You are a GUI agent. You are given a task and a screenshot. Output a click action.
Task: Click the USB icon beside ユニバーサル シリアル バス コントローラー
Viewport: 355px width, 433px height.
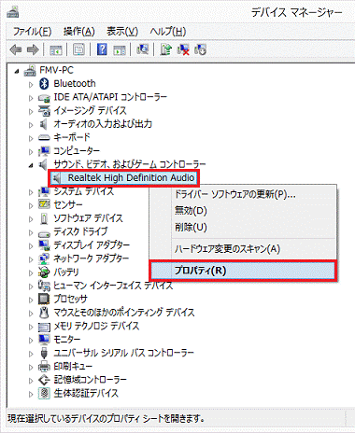coord(44,353)
